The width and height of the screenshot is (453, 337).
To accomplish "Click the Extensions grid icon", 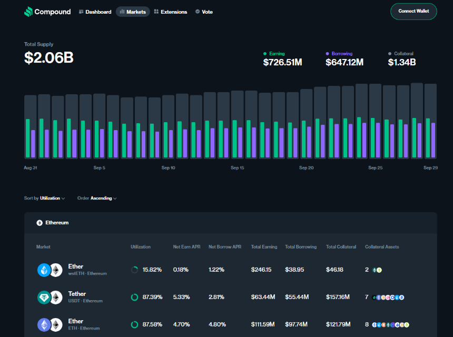I will [156, 12].
